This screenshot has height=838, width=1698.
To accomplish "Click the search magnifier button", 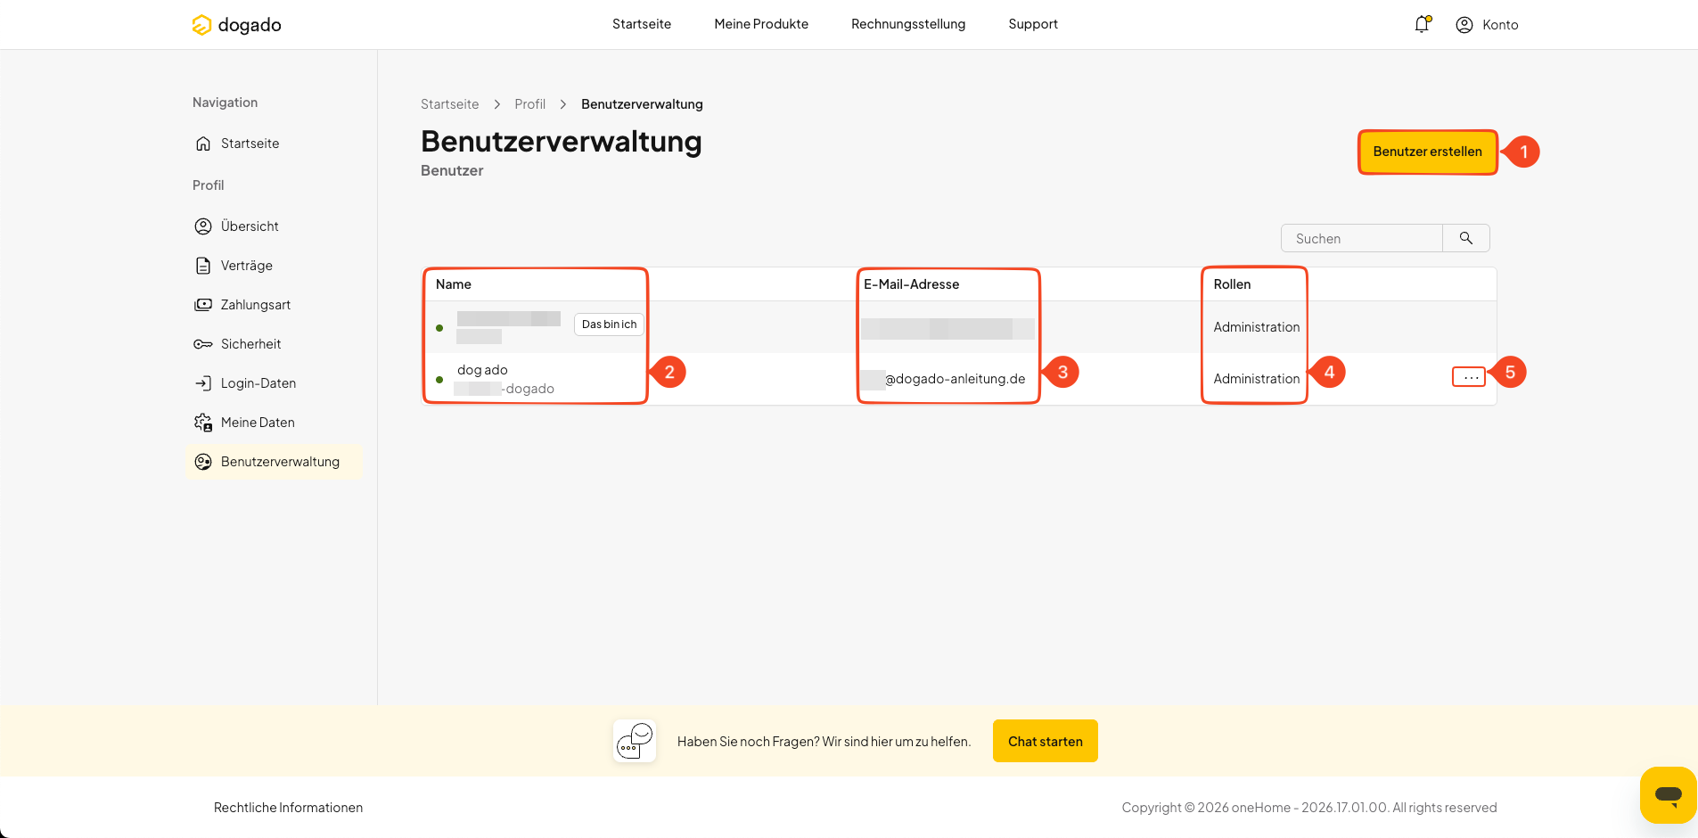I will pos(1466,238).
